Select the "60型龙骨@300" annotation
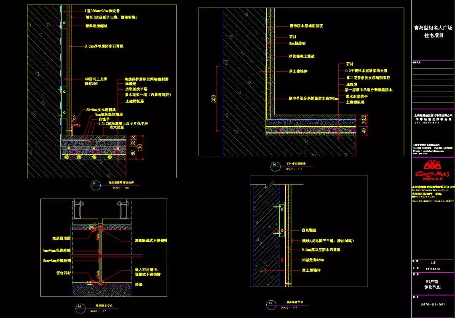 coord(313,260)
